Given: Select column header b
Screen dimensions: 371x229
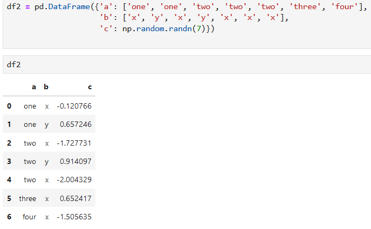Looking at the screenshot, I should 46,87.
